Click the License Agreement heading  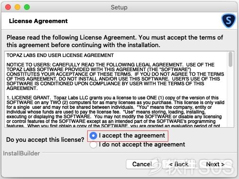38,21
